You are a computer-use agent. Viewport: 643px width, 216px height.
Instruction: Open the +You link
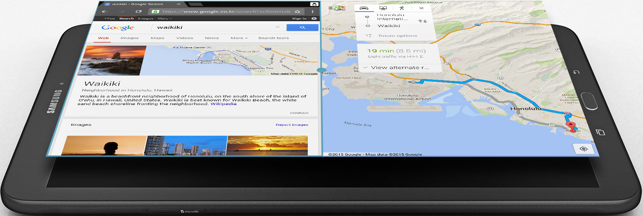click(x=110, y=18)
